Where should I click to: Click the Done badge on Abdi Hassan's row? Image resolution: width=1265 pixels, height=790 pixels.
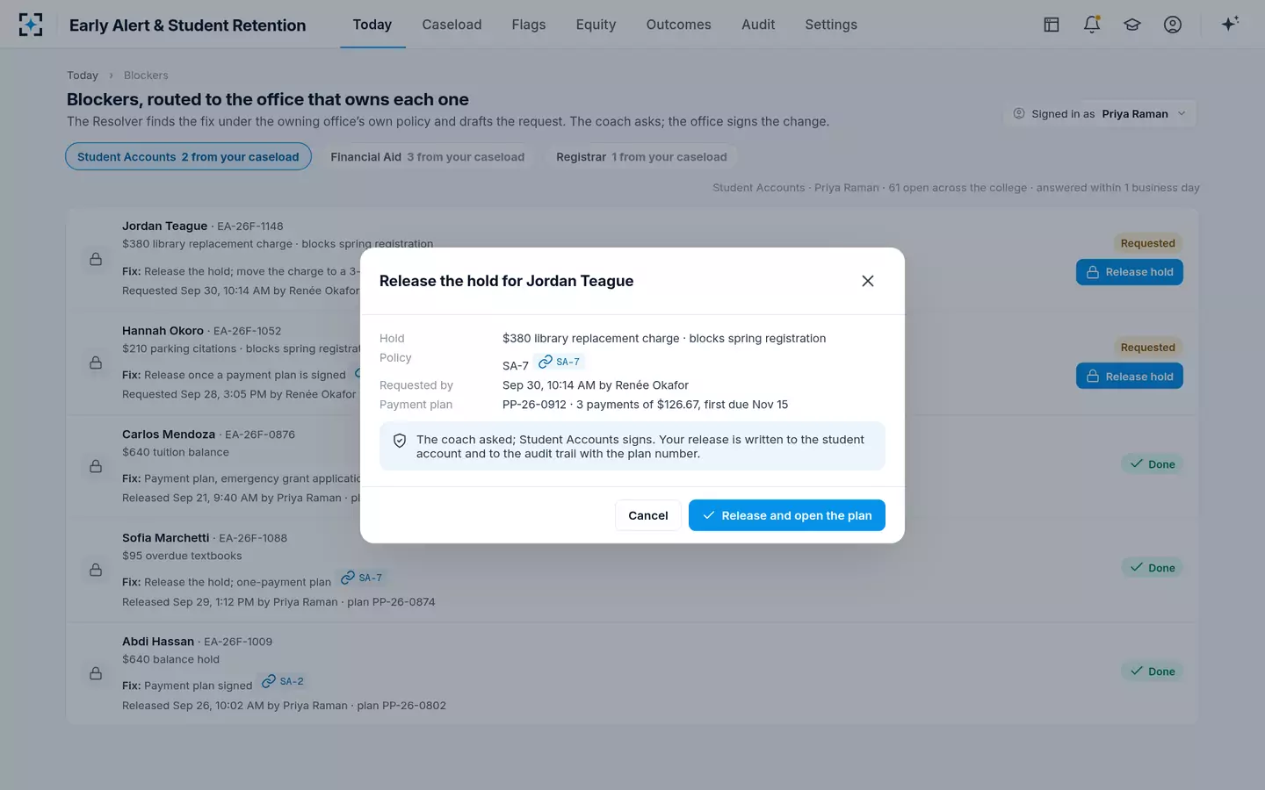pyautogui.click(x=1153, y=671)
